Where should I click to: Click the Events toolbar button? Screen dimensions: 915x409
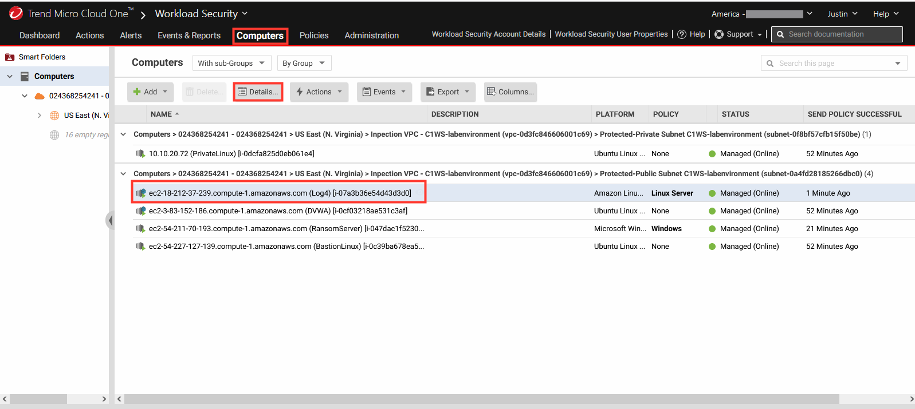coord(384,92)
